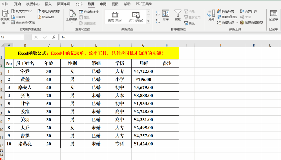
Task: Expand the data types gallery
Action: click(148, 21)
